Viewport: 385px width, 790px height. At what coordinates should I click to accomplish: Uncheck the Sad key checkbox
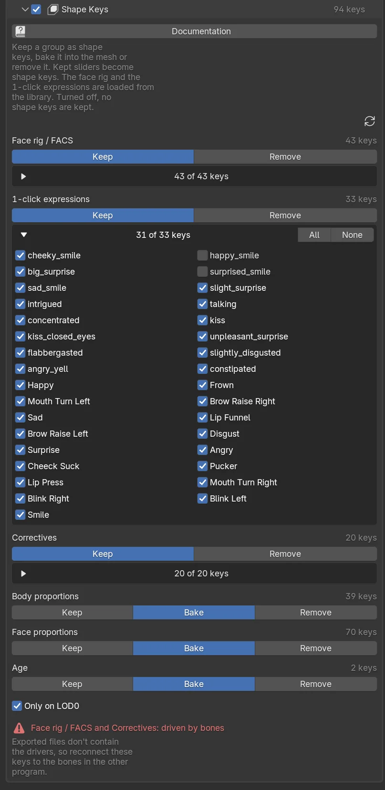point(20,418)
